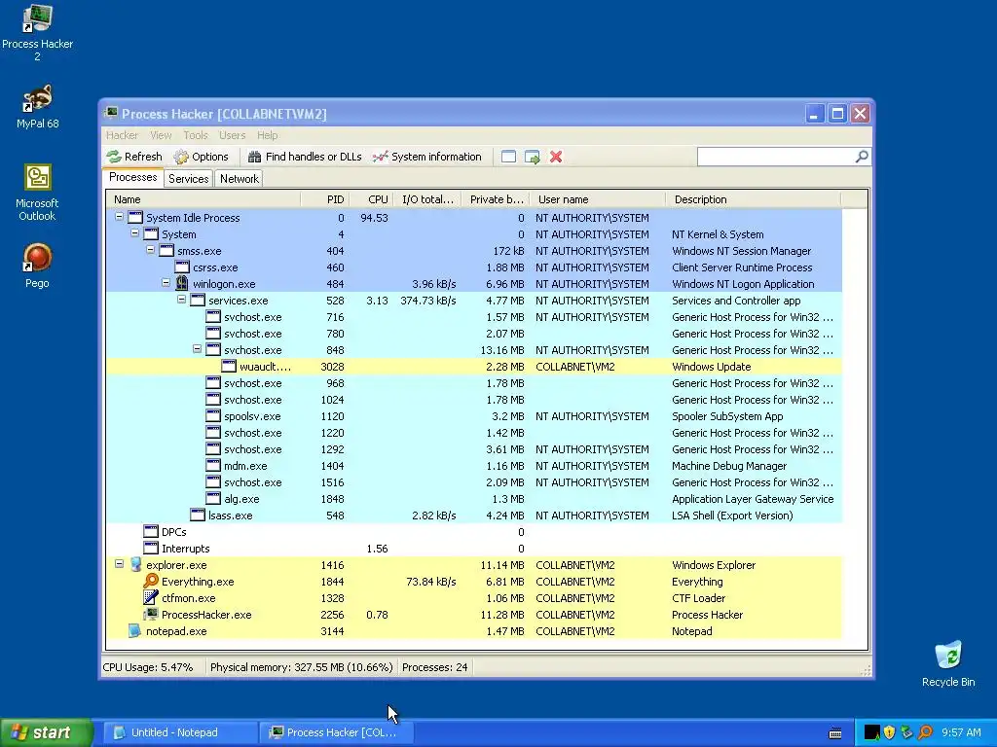
Task: Collapse the services.exe tree node
Action: coord(181,300)
